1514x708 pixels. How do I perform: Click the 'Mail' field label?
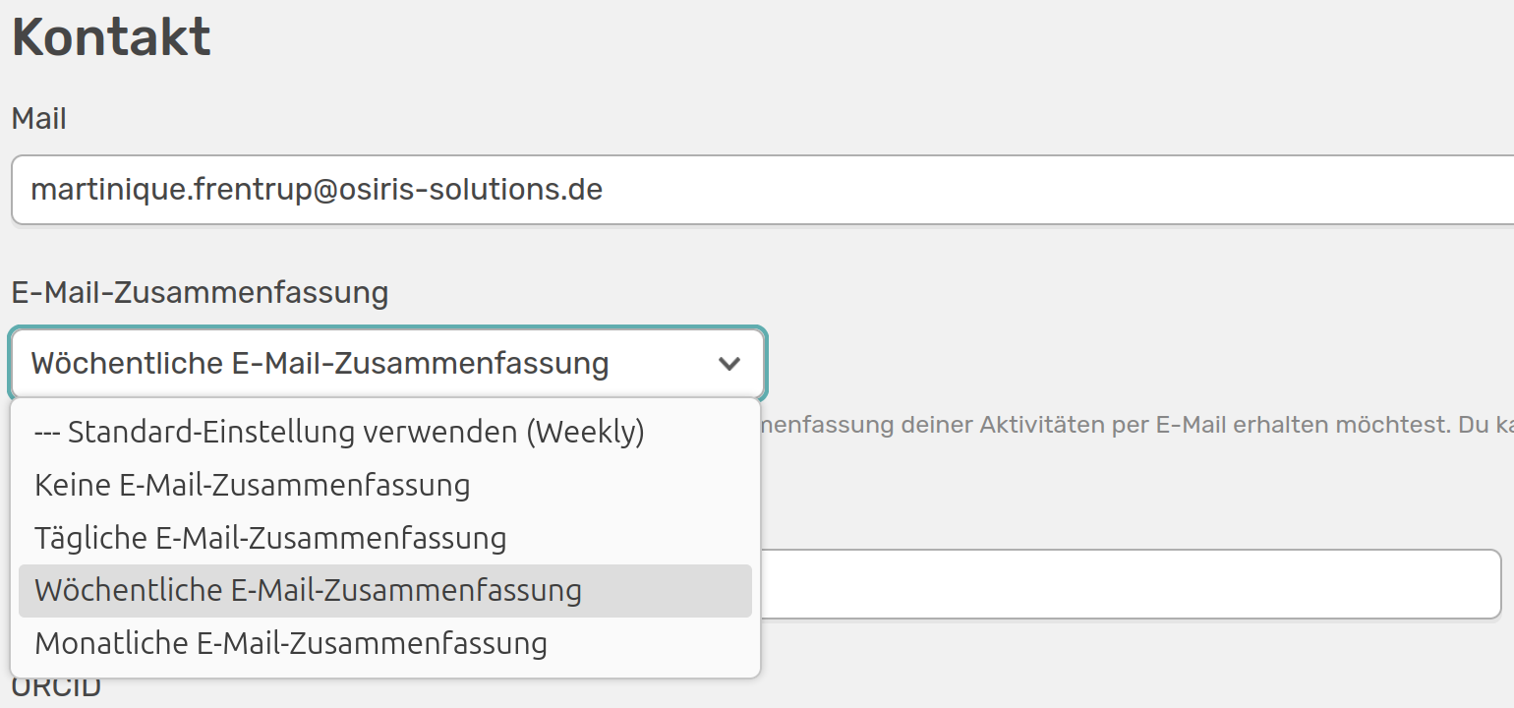click(x=39, y=119)
